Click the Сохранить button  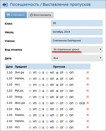coord(16,15)
